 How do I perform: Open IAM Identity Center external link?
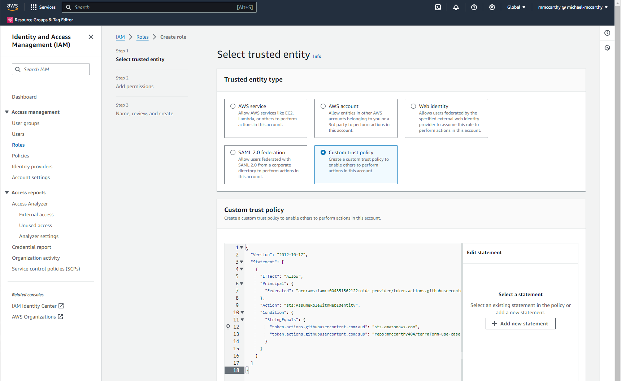38,306
